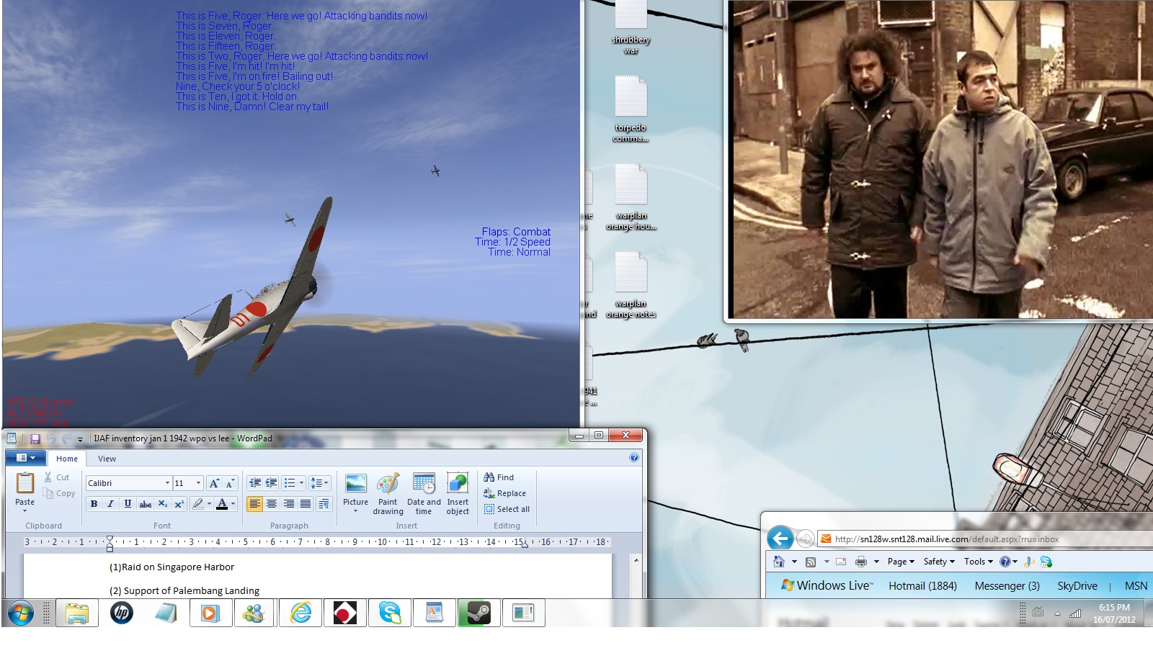Expand the bullet list style dropdown

301,483
